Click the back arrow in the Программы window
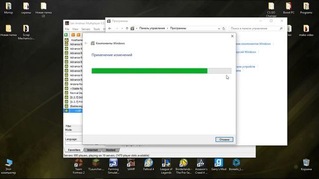 (110, 28)
